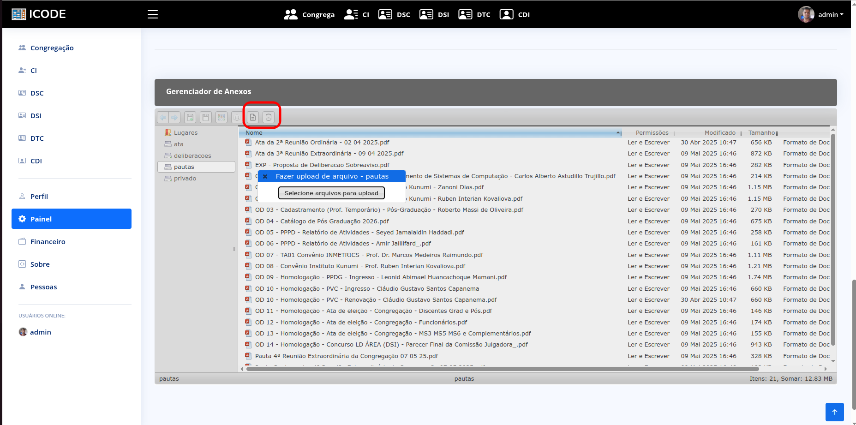Click the a-z sort icon in toolbar

point(237,118)
